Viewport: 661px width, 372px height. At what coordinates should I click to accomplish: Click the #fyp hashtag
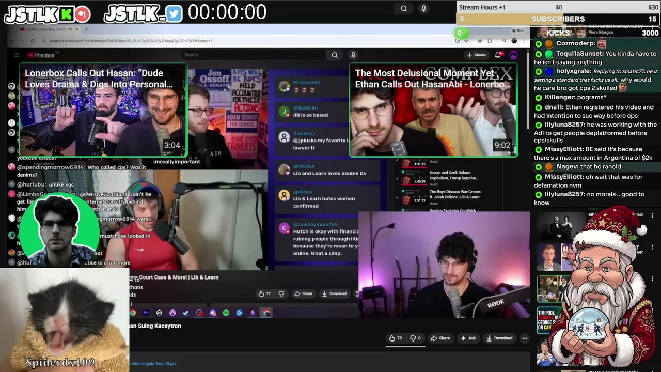click(170, 364)
